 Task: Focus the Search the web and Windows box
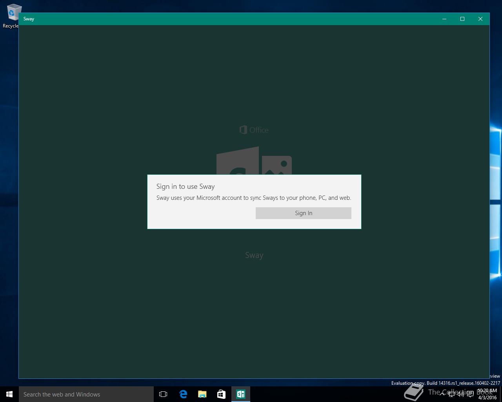pos(86,394)
